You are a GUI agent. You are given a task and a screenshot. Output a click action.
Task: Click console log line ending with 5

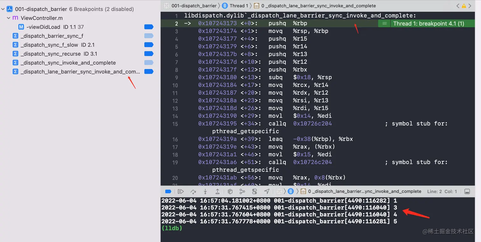point(279,221)
